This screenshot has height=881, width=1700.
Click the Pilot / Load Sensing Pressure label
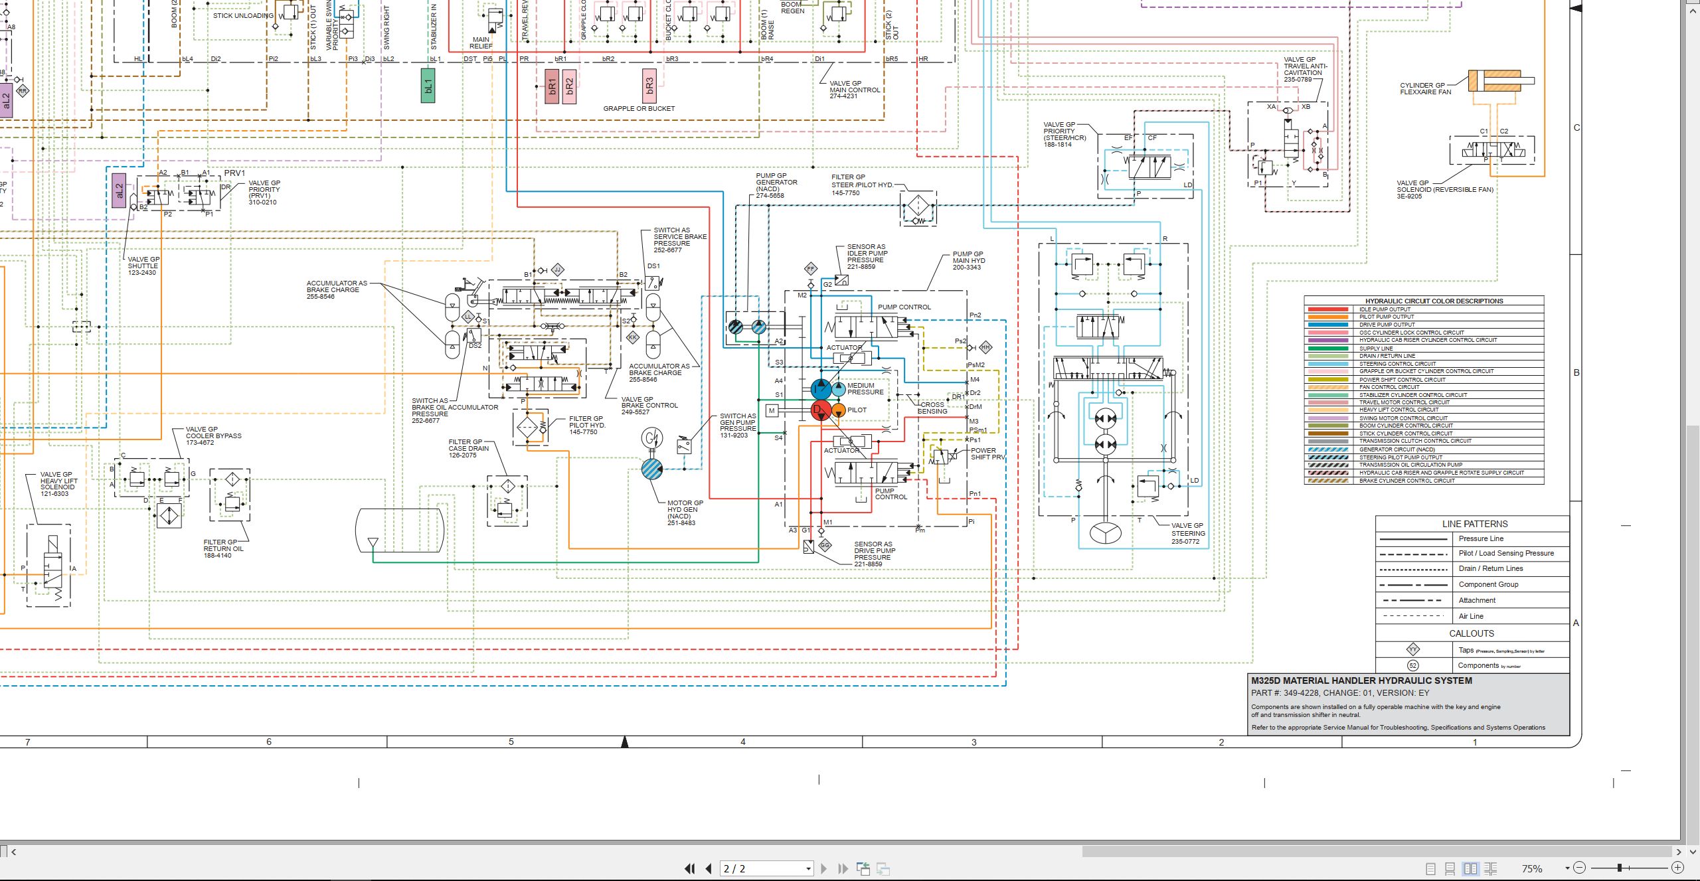(x=1506, y=553)
